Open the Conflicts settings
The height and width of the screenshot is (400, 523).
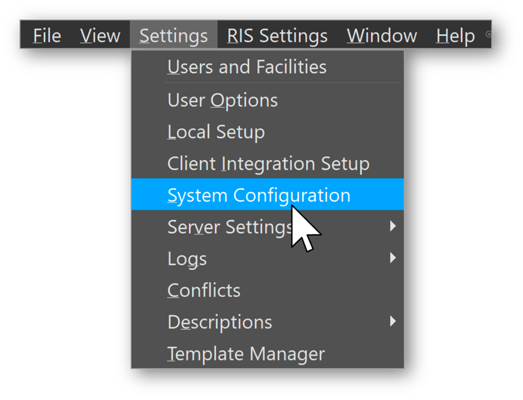pos(203,290)
